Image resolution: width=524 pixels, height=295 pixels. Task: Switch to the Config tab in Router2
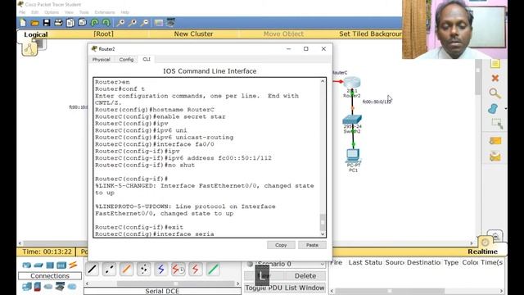(126, 60)
